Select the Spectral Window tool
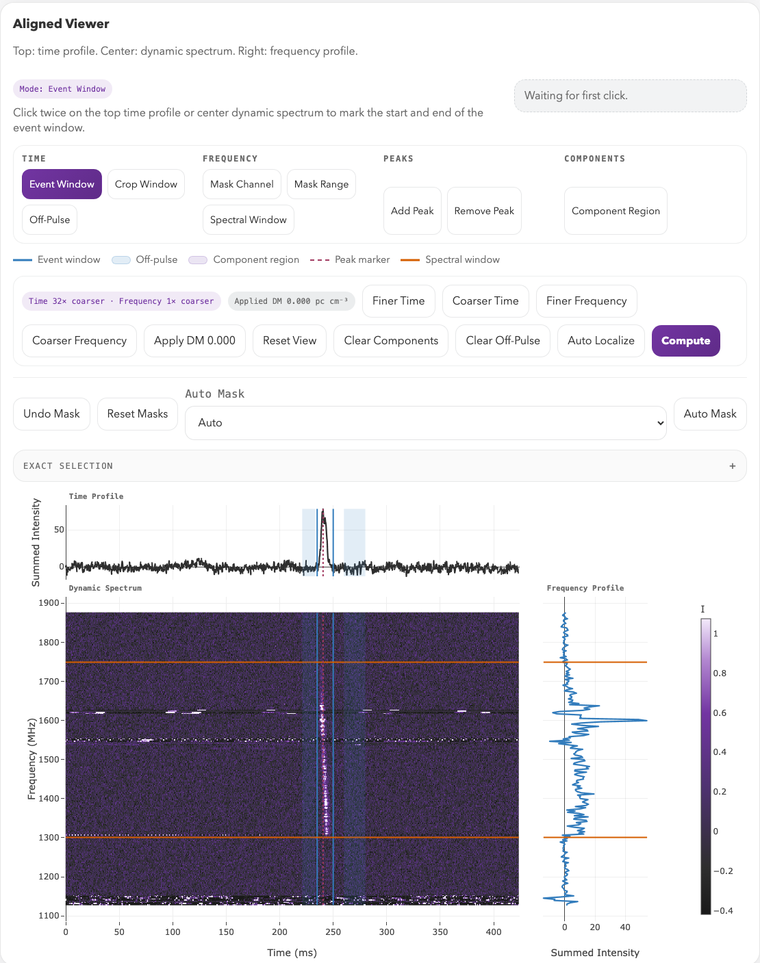760x963 pixels. [x=248, y=220]
